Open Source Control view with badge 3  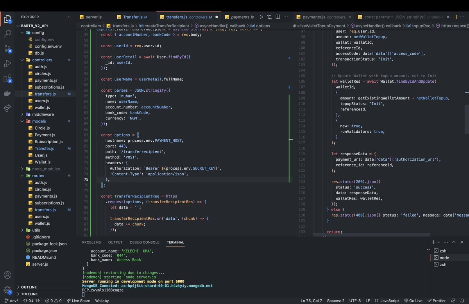click(x=7, y=48)
